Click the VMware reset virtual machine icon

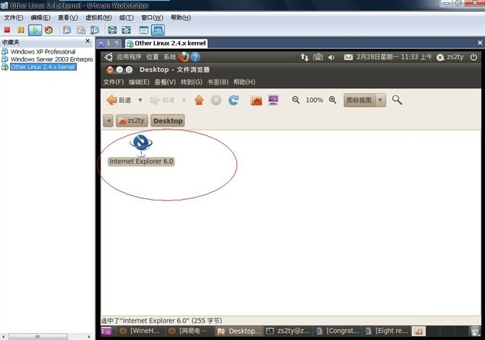click(x=49, y=30)
